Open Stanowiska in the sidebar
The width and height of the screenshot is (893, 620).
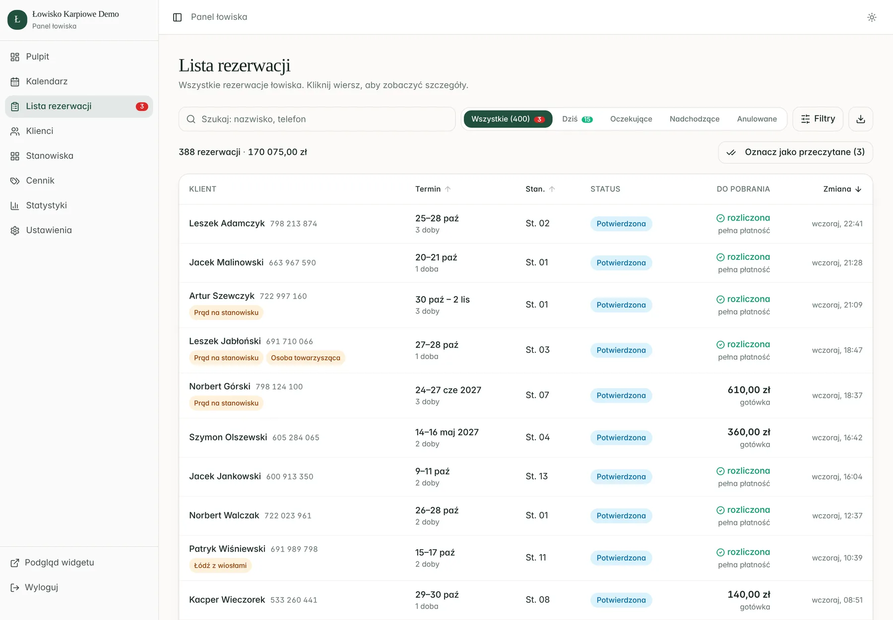79,156
